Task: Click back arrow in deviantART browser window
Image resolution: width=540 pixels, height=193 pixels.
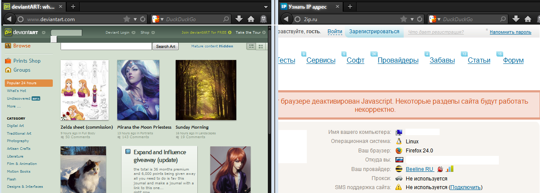Action: coord(9,19)
